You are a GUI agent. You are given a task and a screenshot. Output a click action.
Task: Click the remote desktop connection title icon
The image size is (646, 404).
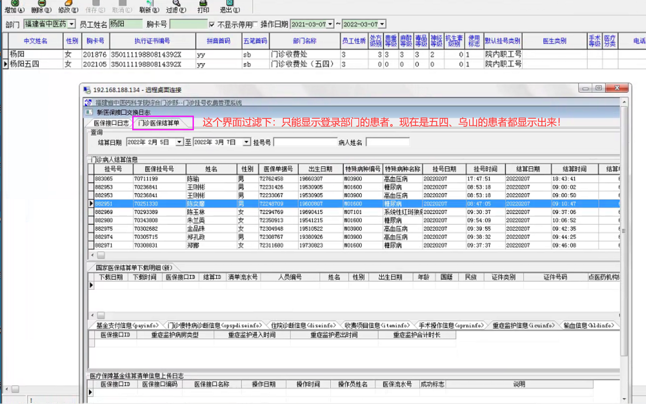click(x=87, y=90)
